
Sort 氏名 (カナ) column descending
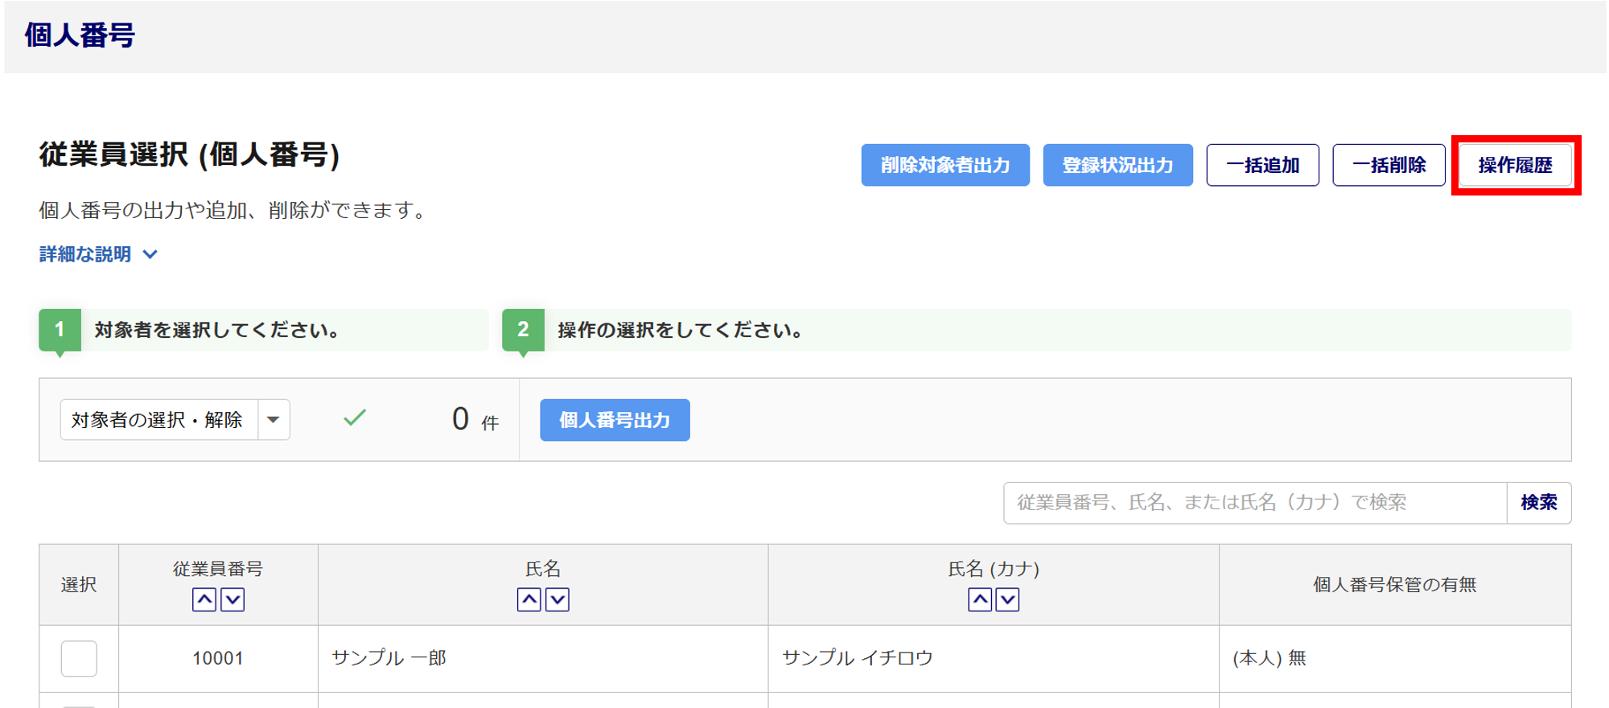(x=1007, y=599)
